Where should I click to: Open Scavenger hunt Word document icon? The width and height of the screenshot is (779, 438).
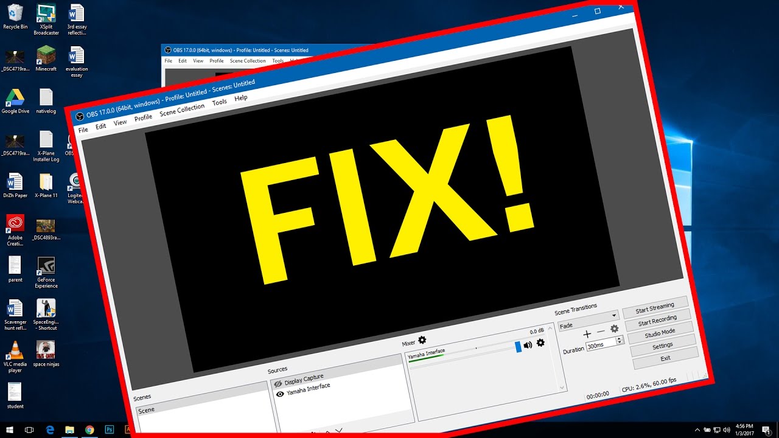click(15, 315)
